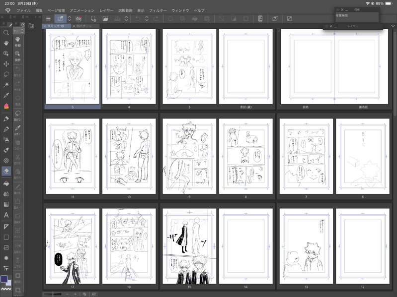The image size is (397, 297).
Task: Select the Zoom magnifier tool
Action: pyautogui.click(x=6, y=33)
